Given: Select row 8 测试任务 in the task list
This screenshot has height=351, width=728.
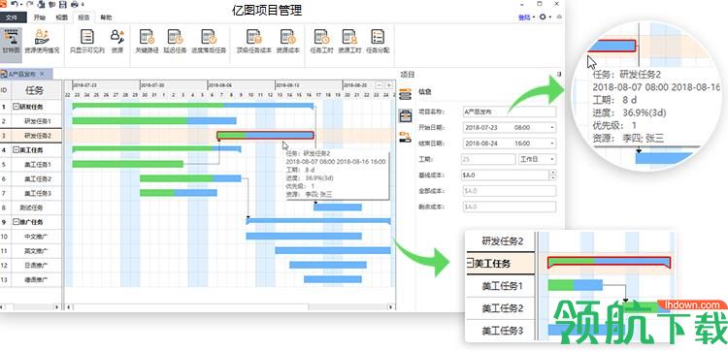Looking at the screenshot, I should tap(31, 207).
